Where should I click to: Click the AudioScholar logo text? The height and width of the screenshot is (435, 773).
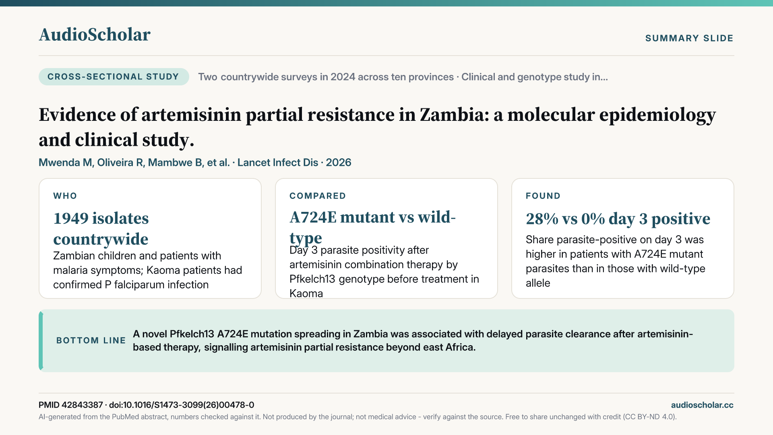tap(95, 35)
